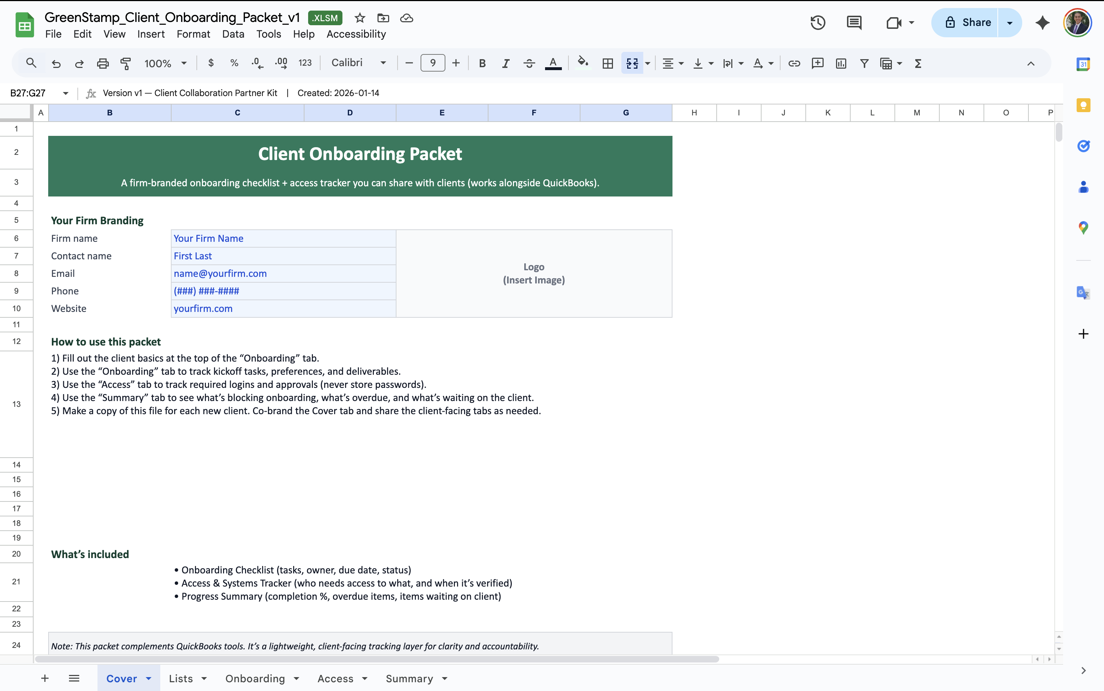Open Google Keep from the side panel
The height and width of the screenshot is (691, 1104).
[x=1084, y=105]
